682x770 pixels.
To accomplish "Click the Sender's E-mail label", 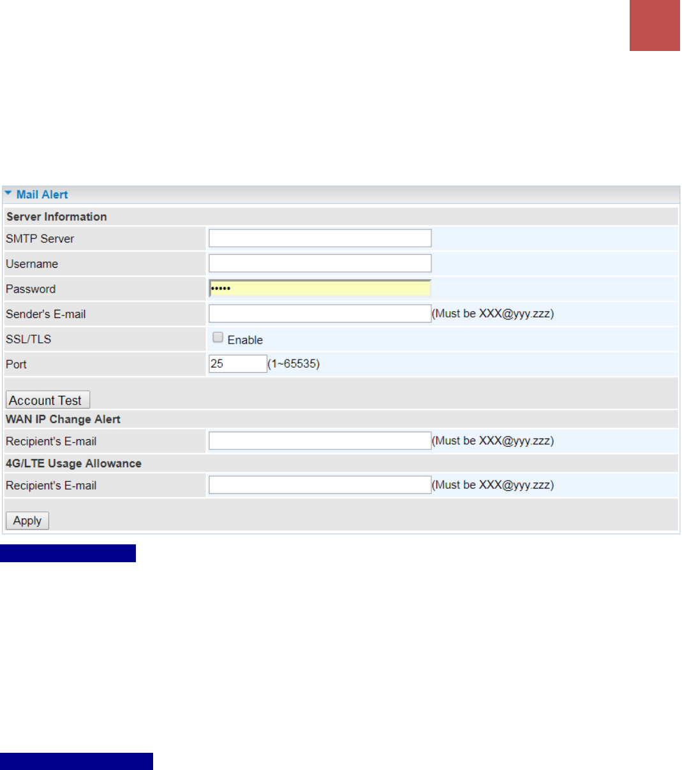I will (x=46, y=314).
